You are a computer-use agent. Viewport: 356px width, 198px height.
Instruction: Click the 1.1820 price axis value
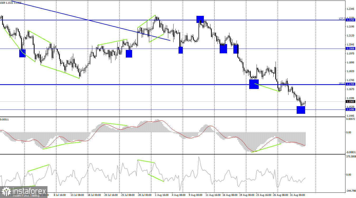pyautogui.click(x=351, y=71)
